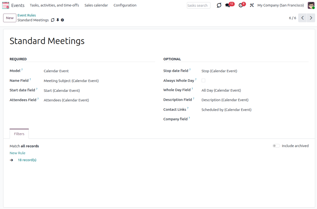This screenshot has height=209, width=317.
Task: Click the New Rule link
Action: tap(17, 153)
